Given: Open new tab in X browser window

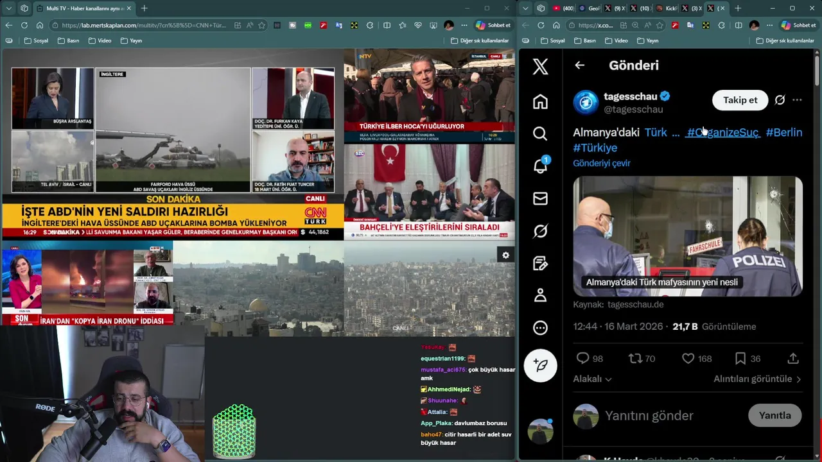Looking at the screenshot, I should (x=737, y=8).
